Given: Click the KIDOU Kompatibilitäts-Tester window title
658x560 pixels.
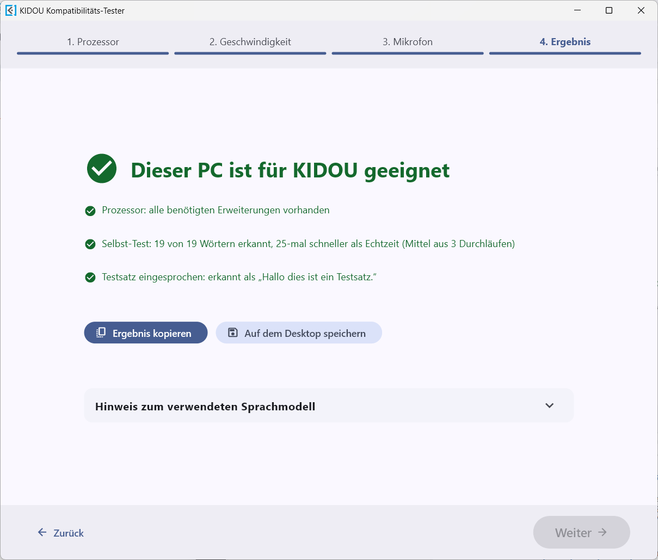Looking at the screenshot, I should 72,11.
